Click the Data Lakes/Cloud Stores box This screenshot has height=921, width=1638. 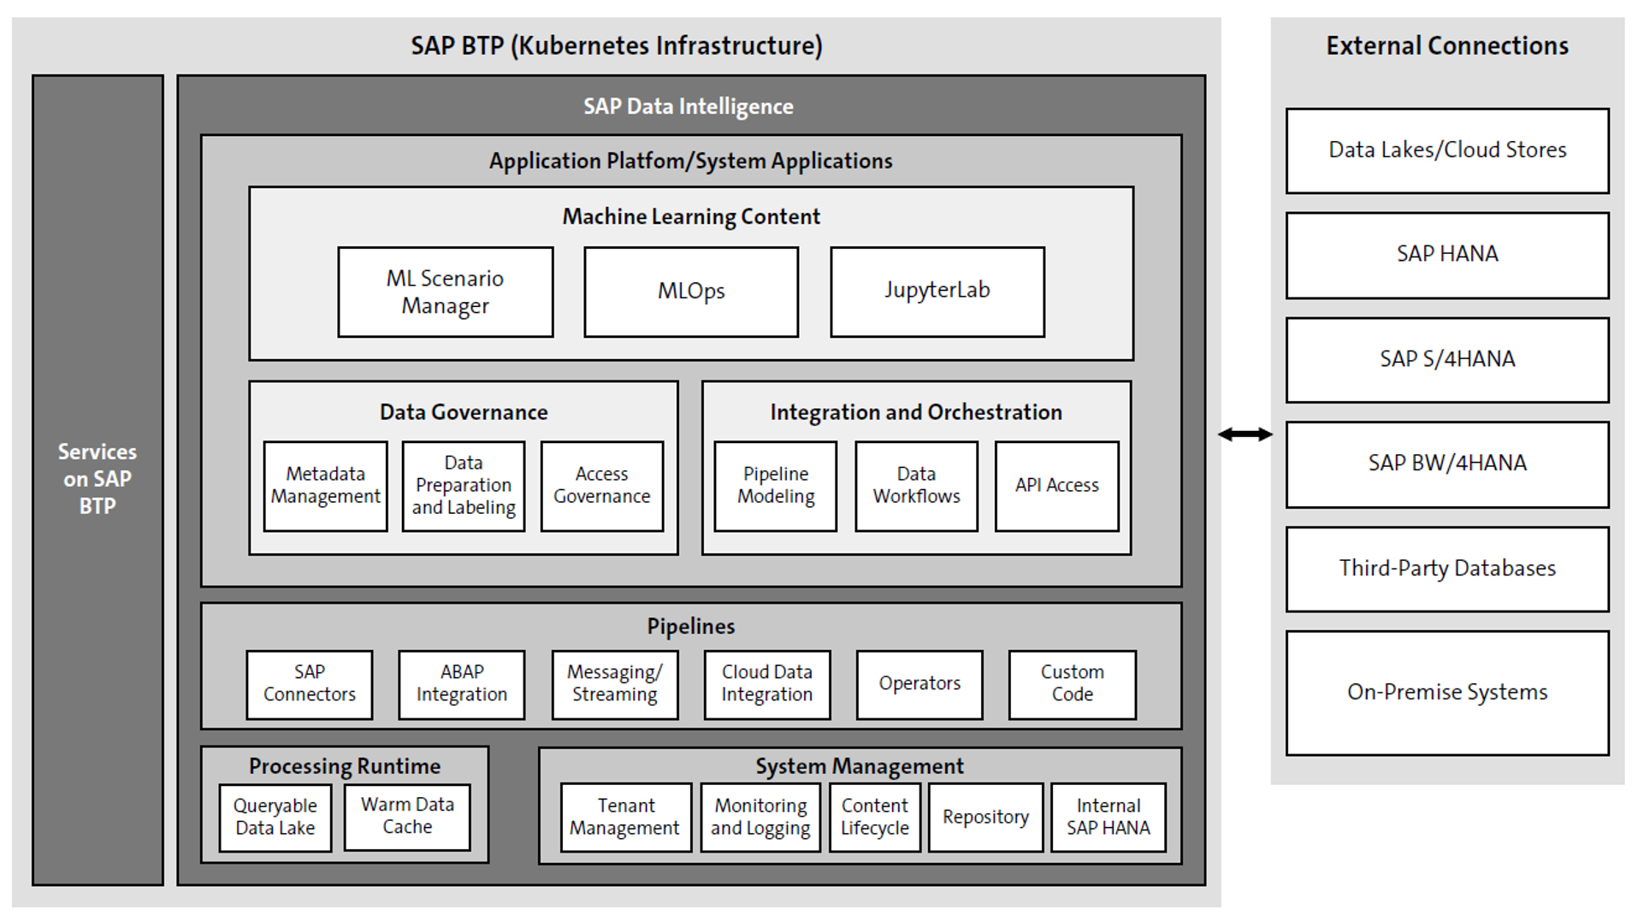click(x=1447, y=151)
